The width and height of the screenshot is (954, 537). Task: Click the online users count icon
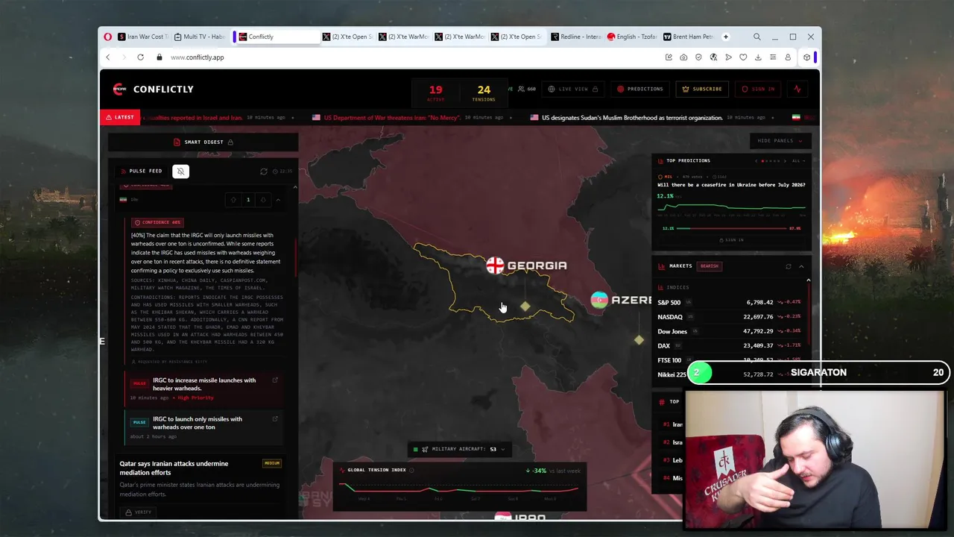point(521,89)
